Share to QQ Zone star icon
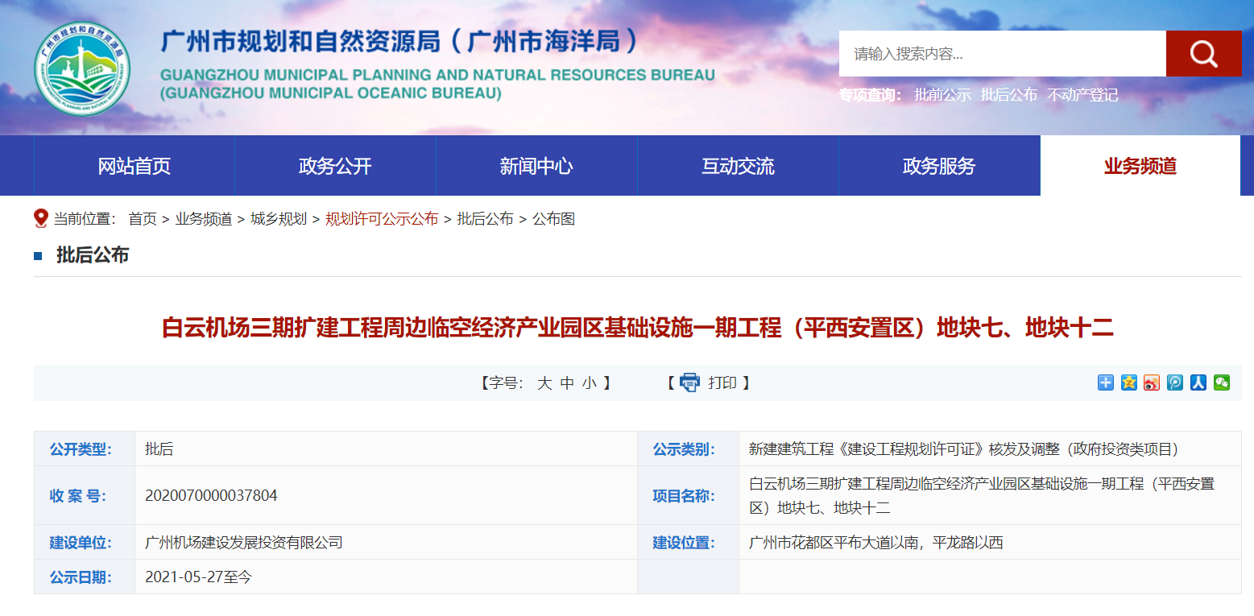This screenshot has height=616, width=1254. point(1129,382)
